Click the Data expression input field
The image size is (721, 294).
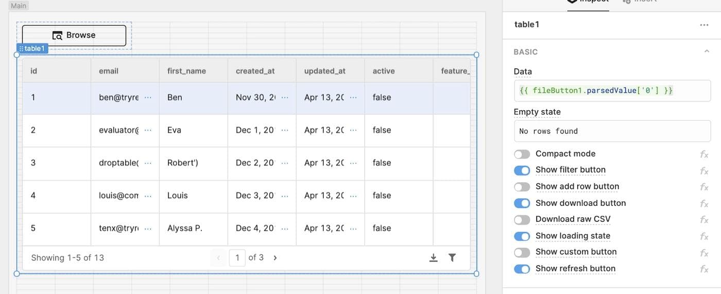click(612, 91)
